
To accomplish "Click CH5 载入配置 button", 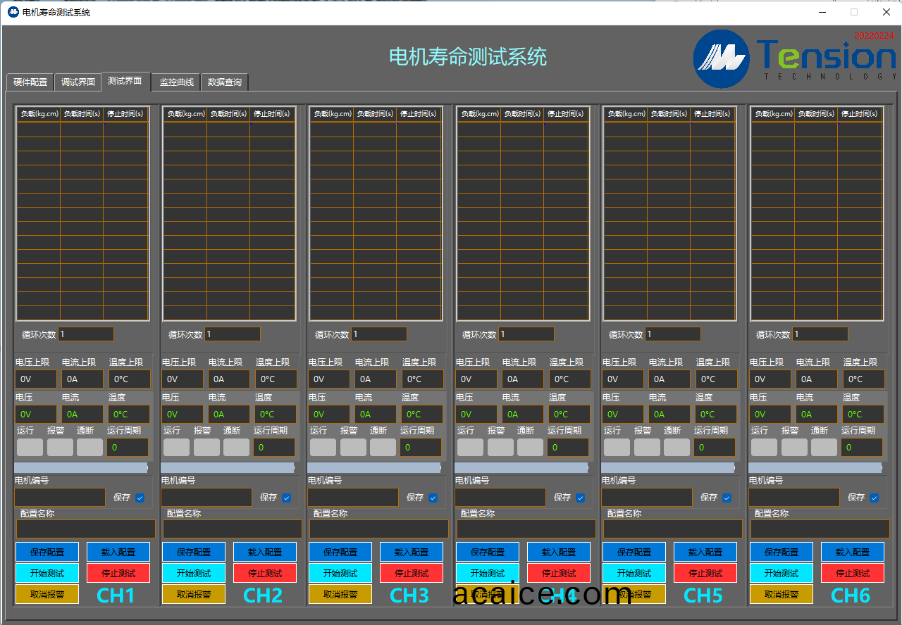I will tap(705, 552).
